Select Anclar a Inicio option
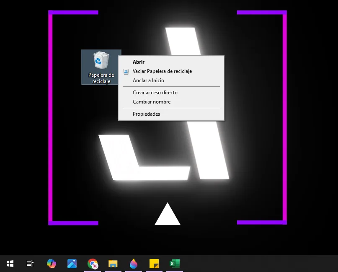 (x=171, y=80)
